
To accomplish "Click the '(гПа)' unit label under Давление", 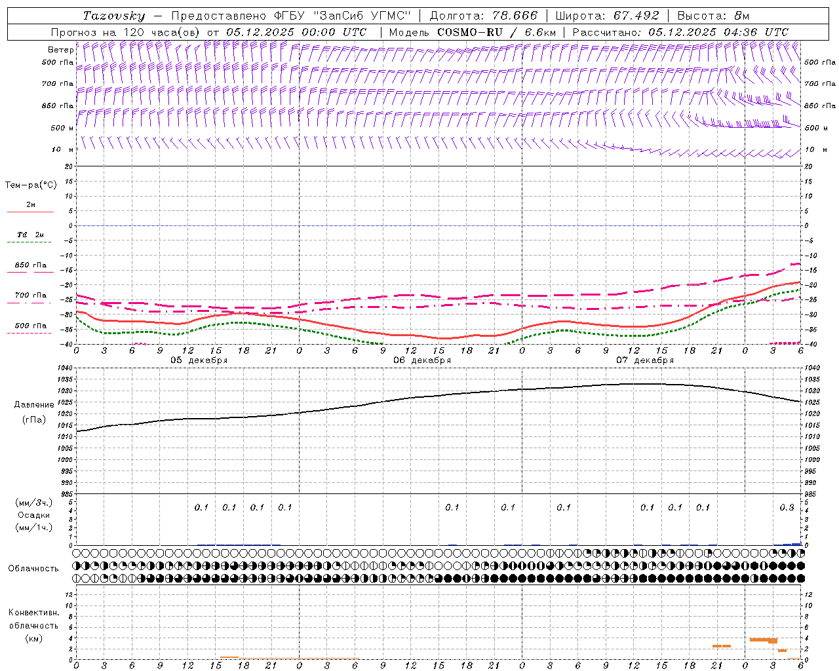I will (x=34, y=420).
